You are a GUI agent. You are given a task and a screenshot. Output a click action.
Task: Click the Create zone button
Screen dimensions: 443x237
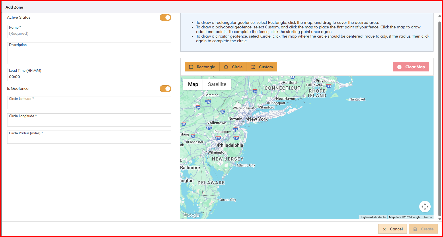(423, 229)
